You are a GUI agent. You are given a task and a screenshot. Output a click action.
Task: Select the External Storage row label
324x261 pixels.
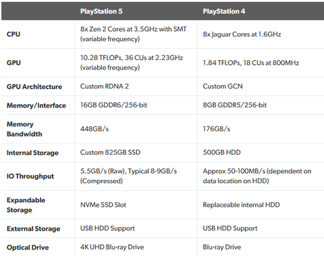pos(34,229)
